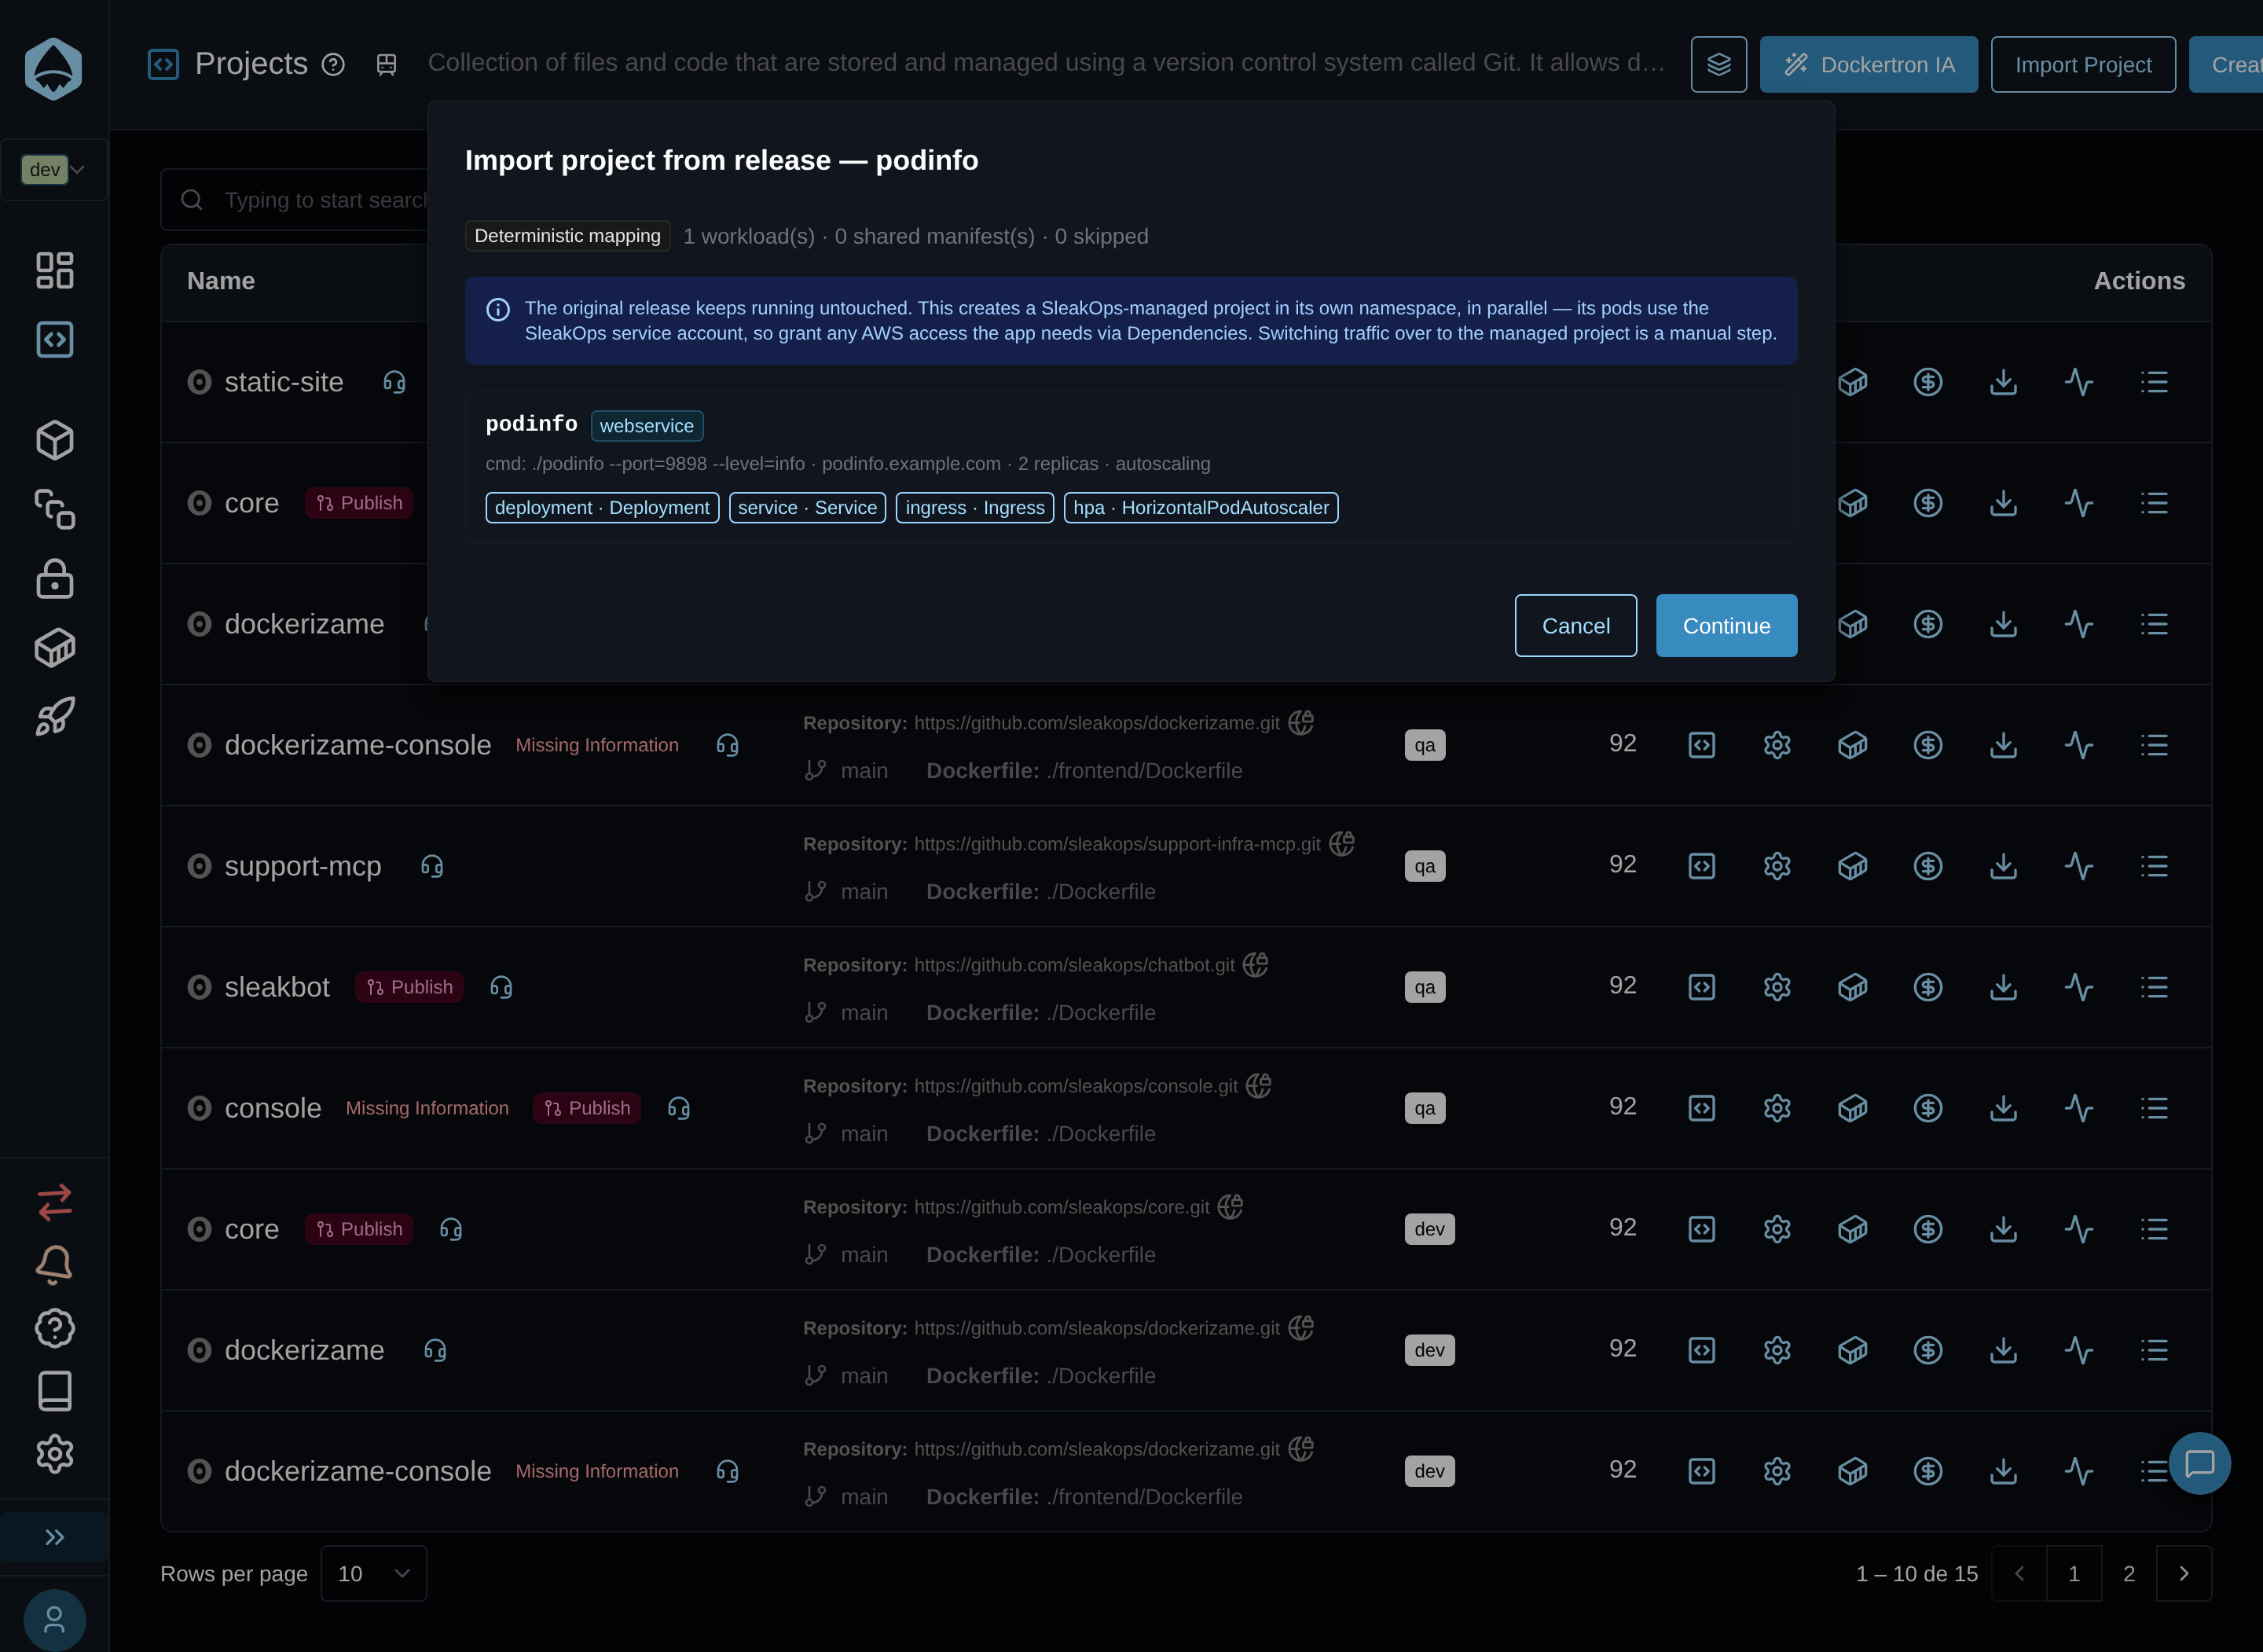Click the help icon next to the Projects title
This screenshot has height=1652, width=2263.
[x=333, y=65]
